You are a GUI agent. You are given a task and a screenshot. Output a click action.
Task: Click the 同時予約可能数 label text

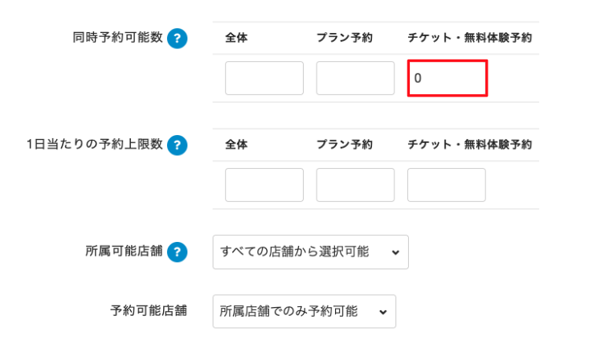(x=117, y=38)
